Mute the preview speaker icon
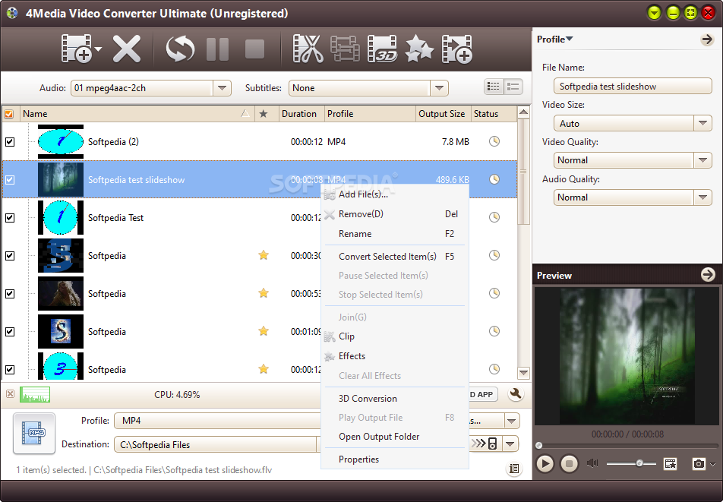 tap(592, 463)
